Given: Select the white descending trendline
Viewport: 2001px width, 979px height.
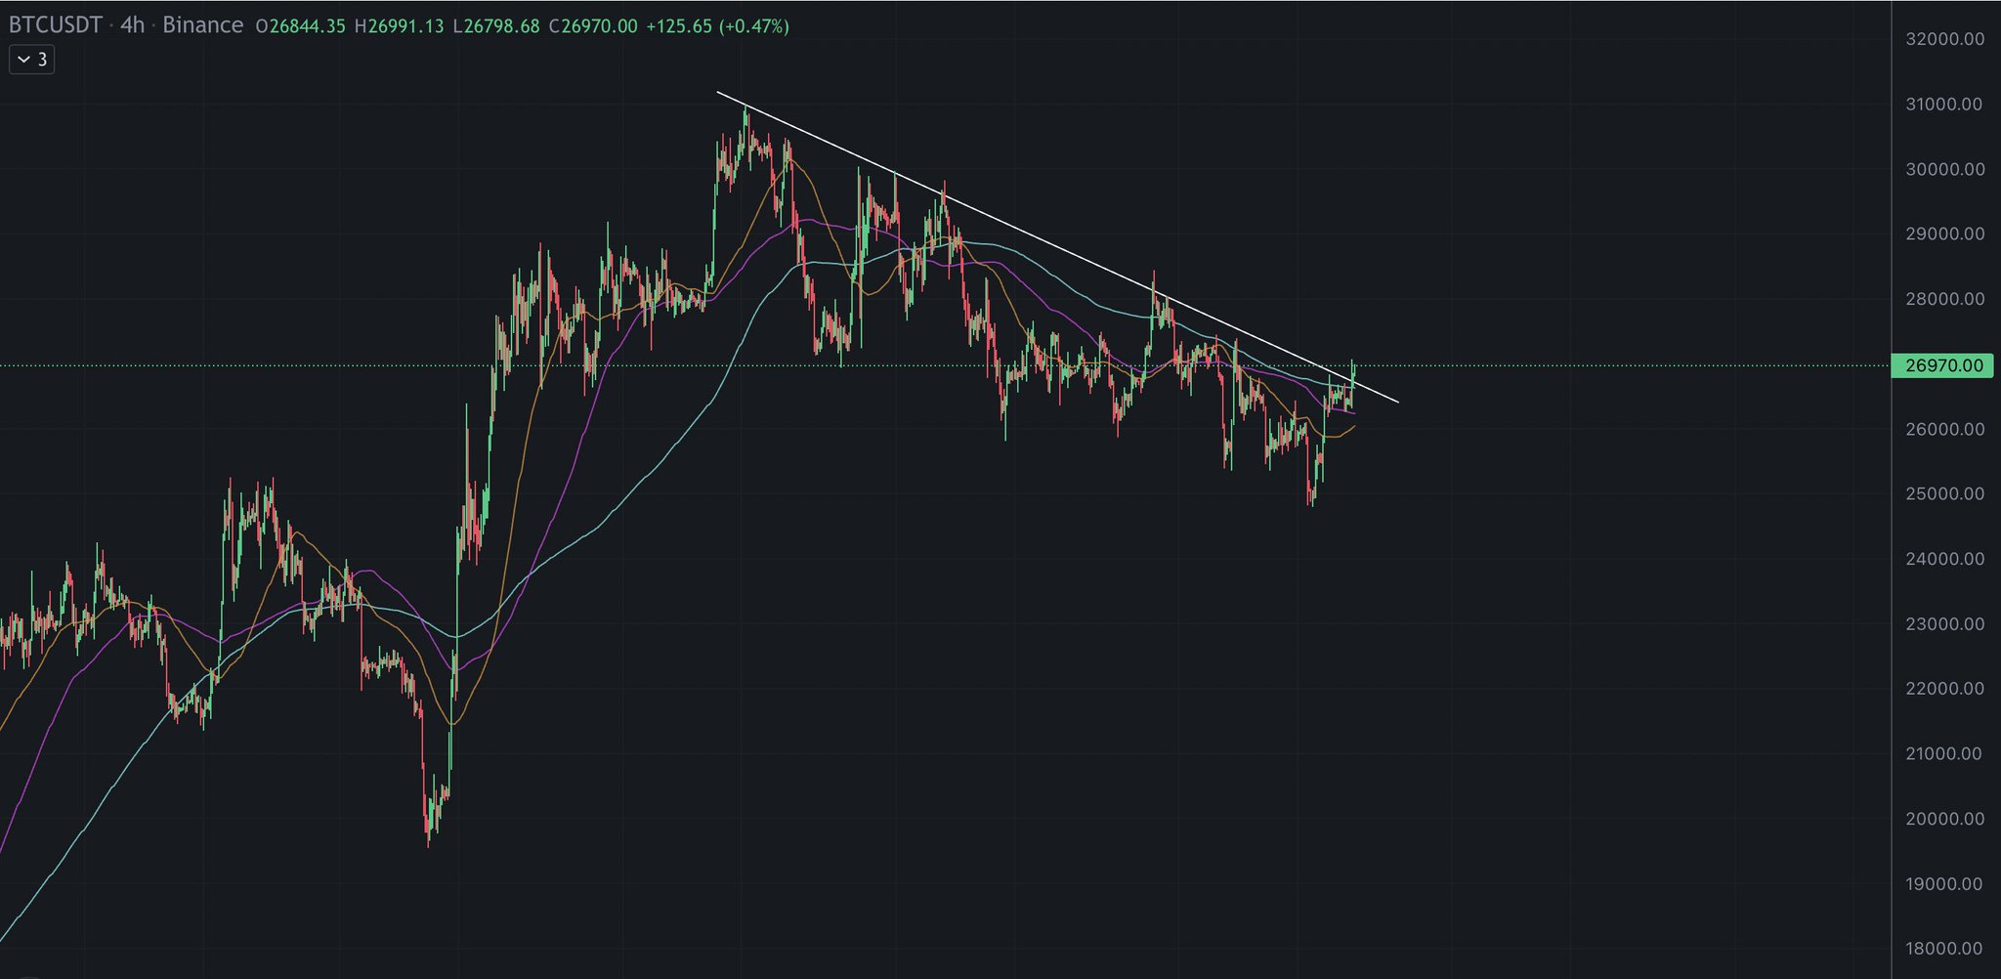Looking at the screenshot, I should coord(1058,247).
